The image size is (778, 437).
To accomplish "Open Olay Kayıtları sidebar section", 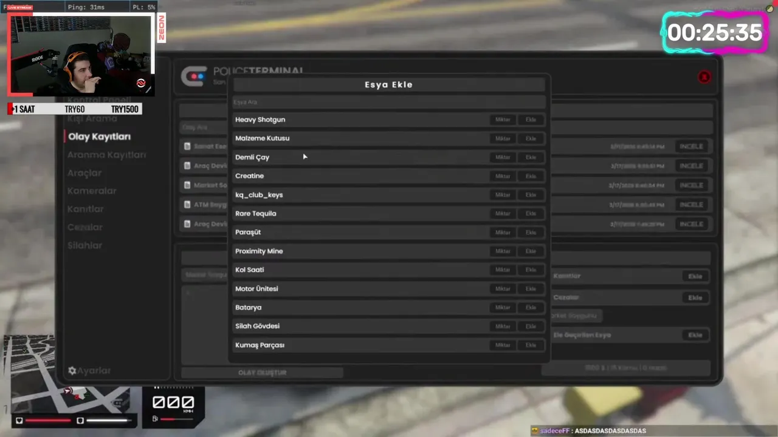I will tap(99, 137).
